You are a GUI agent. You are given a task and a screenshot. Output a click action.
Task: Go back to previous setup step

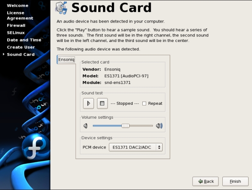205,182
